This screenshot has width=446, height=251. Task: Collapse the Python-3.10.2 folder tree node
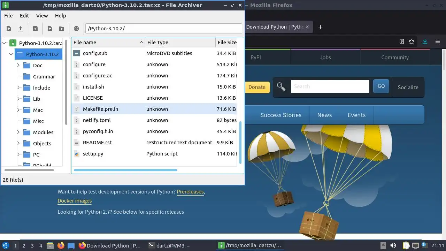(11, 54)
